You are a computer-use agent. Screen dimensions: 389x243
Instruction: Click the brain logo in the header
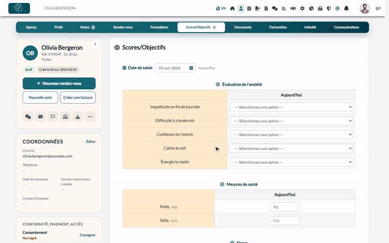tap(19, 8)
